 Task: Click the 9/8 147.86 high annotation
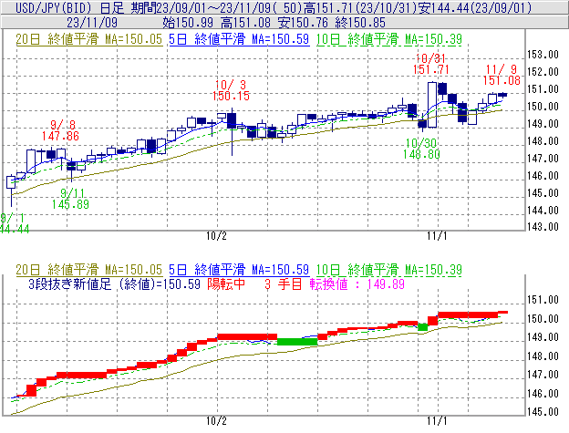60,130
